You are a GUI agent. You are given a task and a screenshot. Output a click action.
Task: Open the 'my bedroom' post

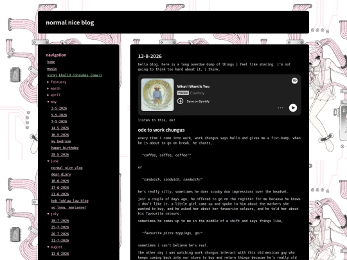(x=61, y=141)
